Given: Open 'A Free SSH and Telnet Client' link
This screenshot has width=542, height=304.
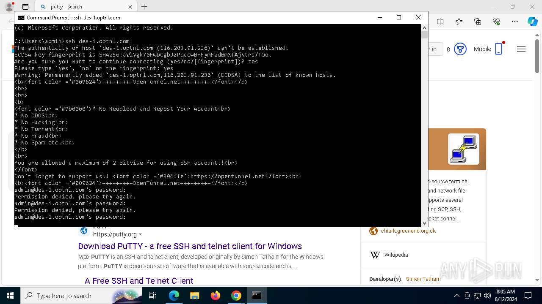Looking at the screenshot, I should [x=139, y=281].
